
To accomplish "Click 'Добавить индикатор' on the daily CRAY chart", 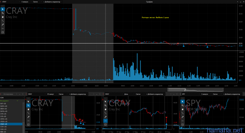I will coord(155,94).
